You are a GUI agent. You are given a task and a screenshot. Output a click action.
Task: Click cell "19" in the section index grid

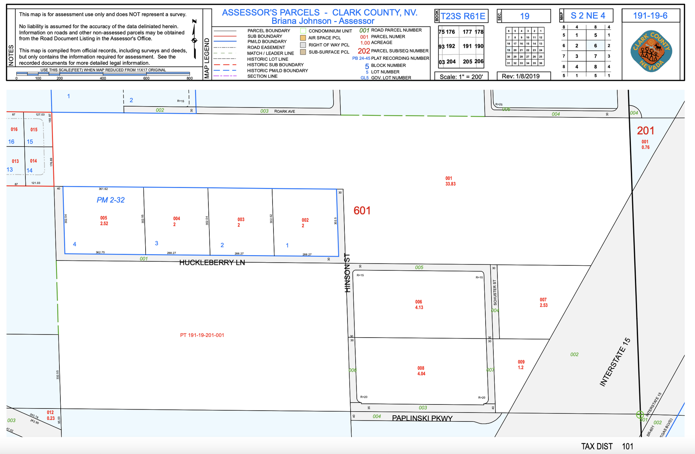point(508,50)
